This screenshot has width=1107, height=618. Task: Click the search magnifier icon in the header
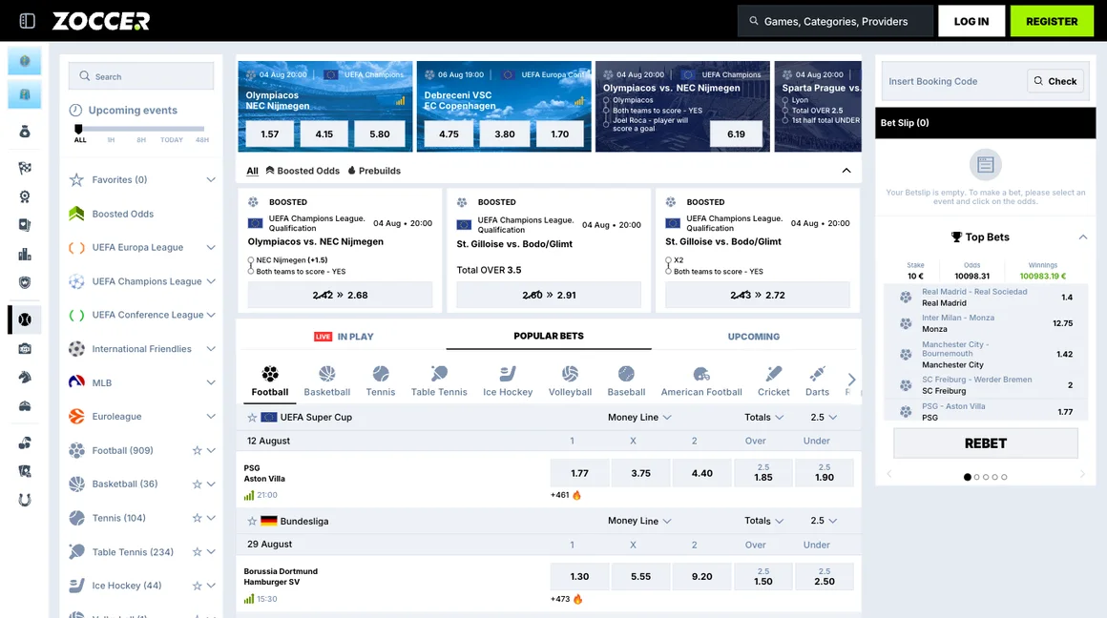point(754,21)
